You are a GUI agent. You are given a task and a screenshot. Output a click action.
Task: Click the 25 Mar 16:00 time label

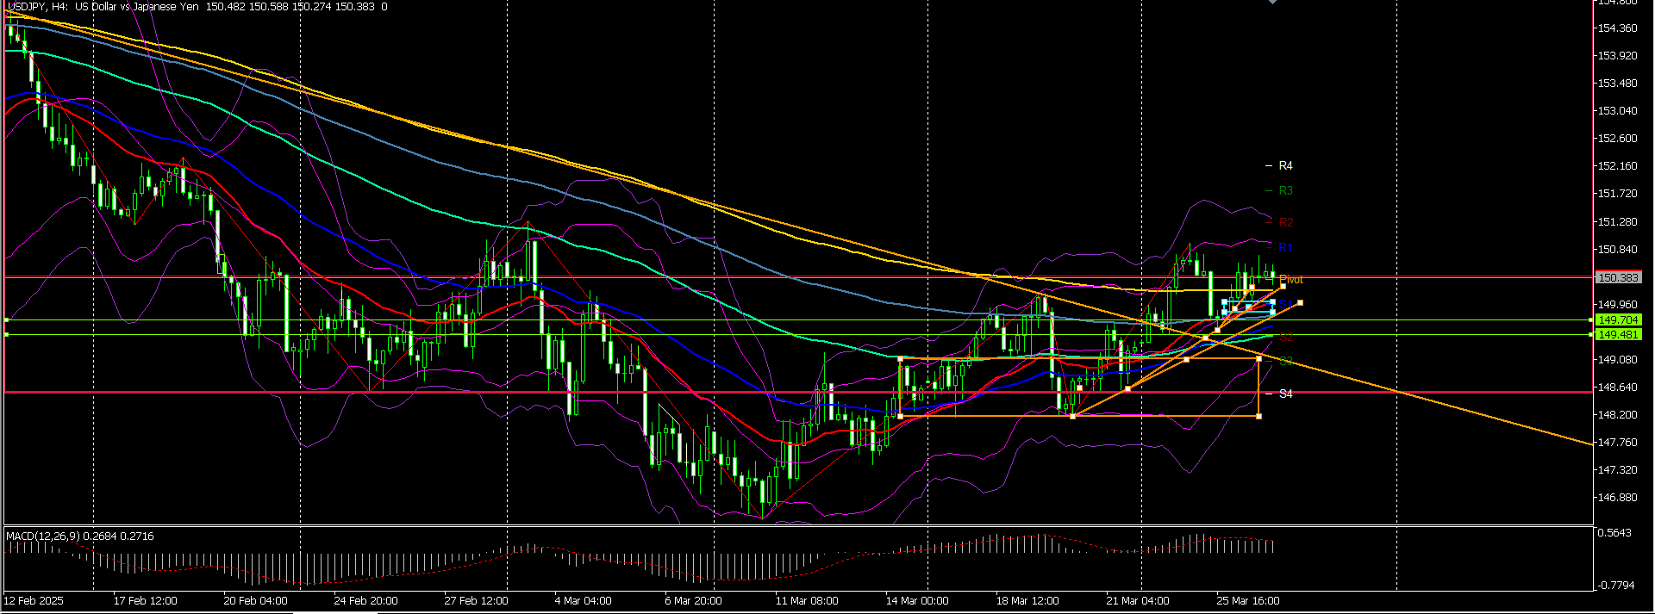tap(1247, 600)
